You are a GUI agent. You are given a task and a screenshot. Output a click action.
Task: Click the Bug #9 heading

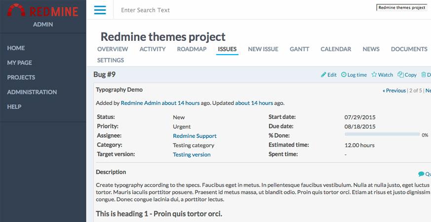click(105, 74)
